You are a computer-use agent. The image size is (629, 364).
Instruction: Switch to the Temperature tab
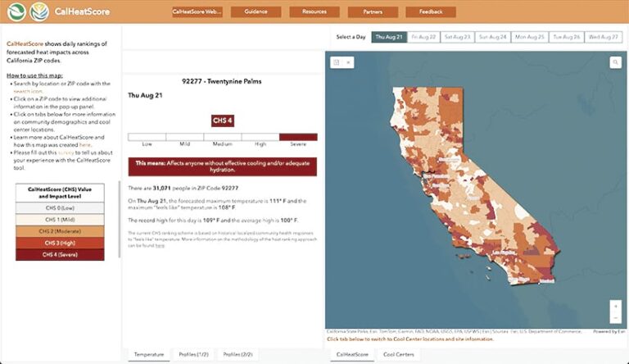point(149,354)
